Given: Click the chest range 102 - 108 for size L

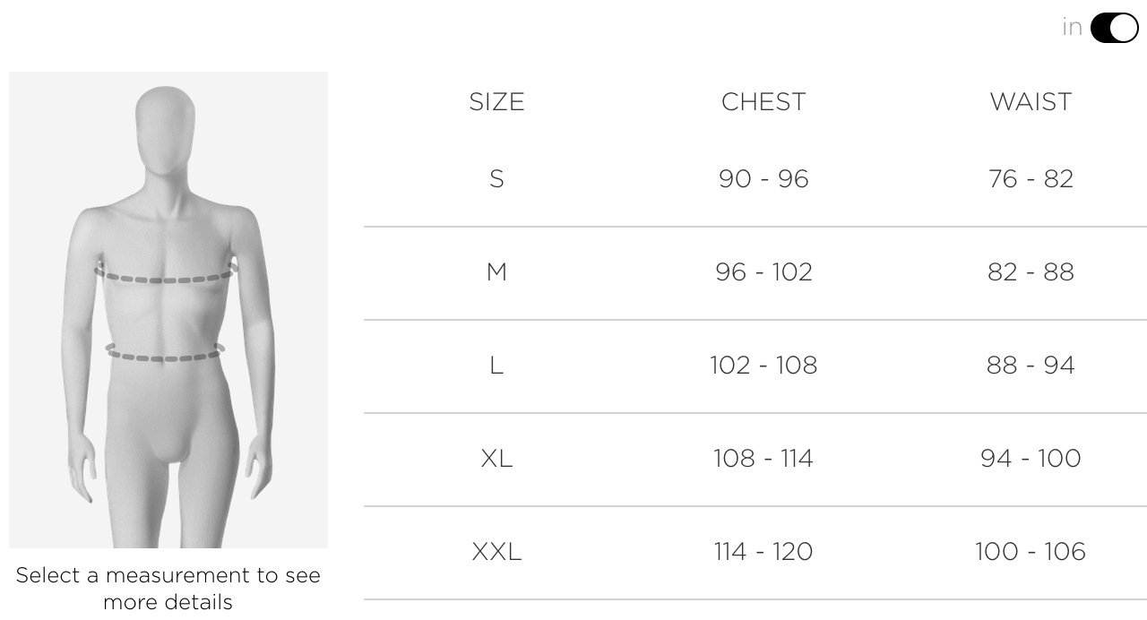Looking at the screenshot, I should pos(763,365).
